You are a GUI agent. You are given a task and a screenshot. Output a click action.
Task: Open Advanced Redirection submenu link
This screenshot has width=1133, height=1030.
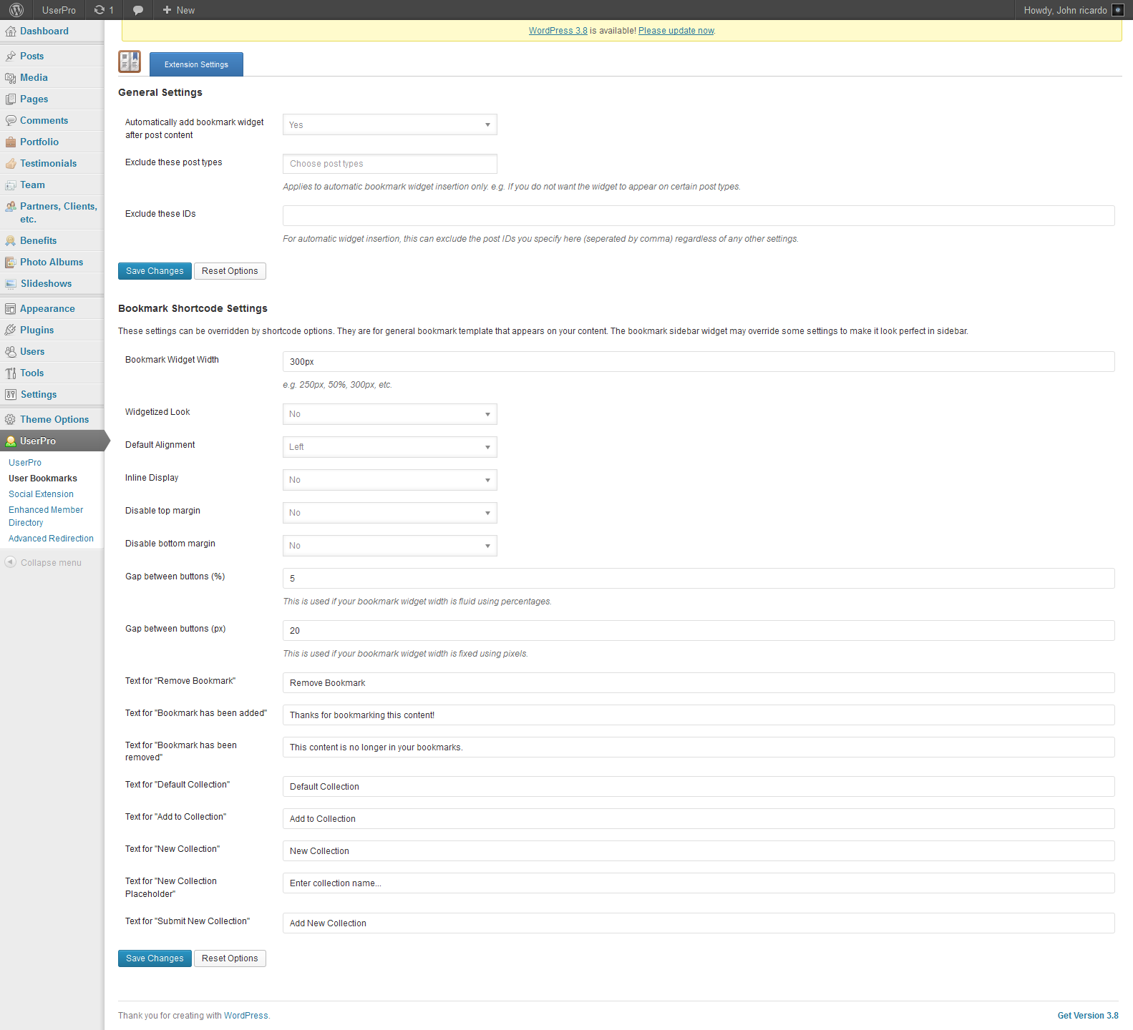click(x=51, y=539)
